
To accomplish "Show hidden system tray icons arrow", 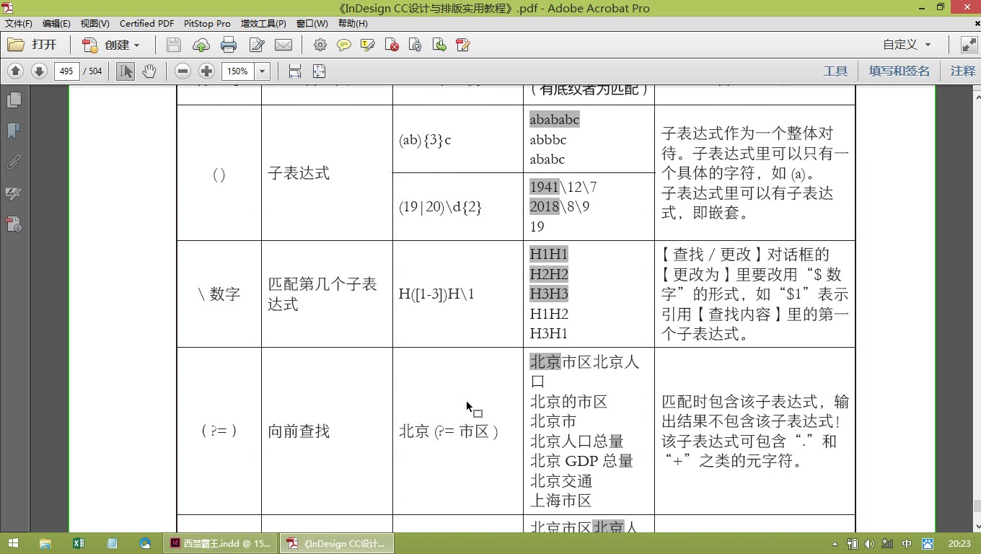I will 835,544.
